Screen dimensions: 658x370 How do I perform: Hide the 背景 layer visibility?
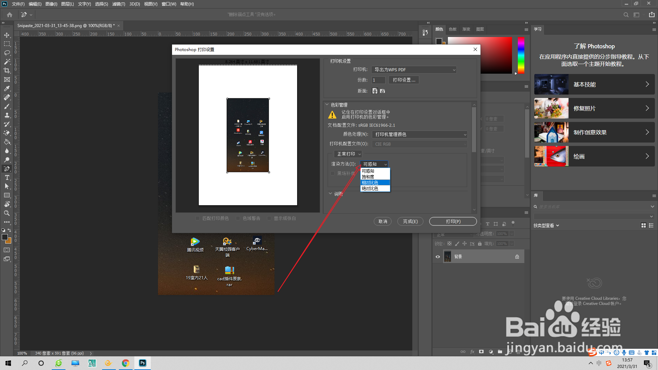pos(438,257)
